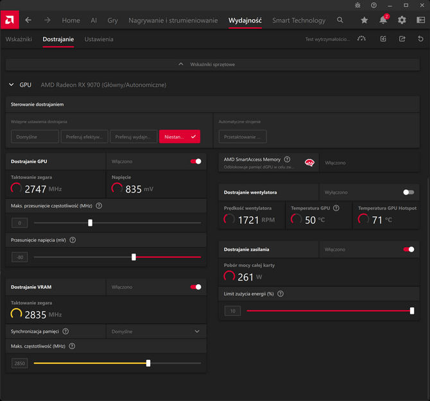
Task: Select Domyślne tuning preset
Action: click(35, 137)
